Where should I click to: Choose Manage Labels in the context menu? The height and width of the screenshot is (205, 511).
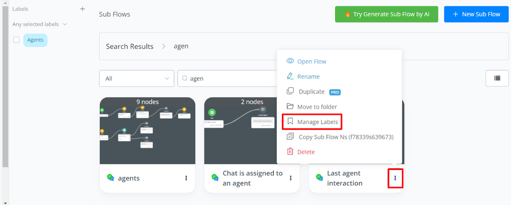(x=317, y=122)
